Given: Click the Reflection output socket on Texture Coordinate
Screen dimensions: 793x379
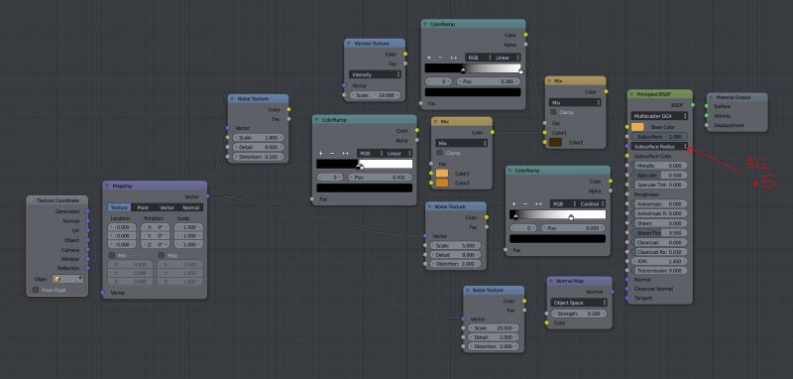Looking at the screenshot, I should point(87,268).
